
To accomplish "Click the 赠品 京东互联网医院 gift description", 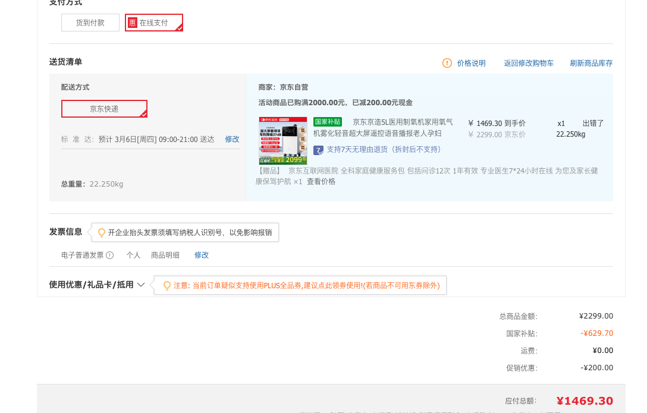I will click(427, 176).
